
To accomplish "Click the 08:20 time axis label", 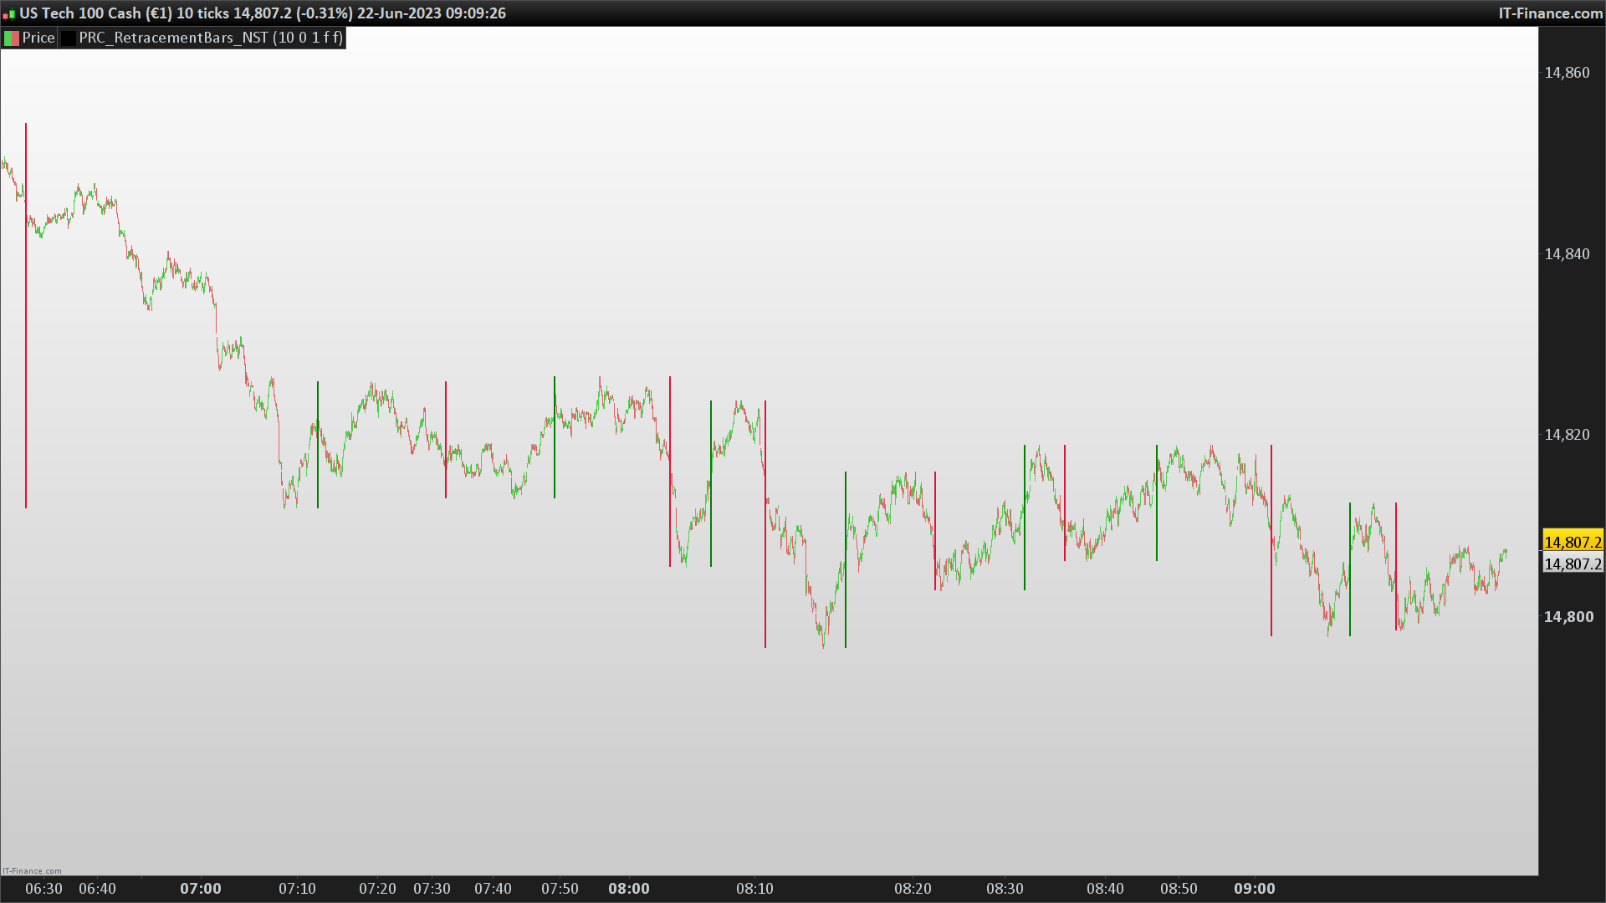I will tap(913, 889).
